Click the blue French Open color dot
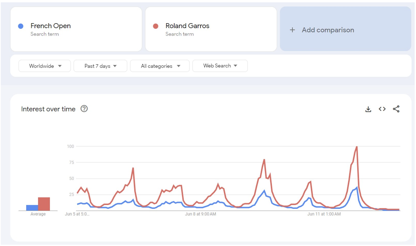Screen dimensions: 416x246 (x=21, y=26)
